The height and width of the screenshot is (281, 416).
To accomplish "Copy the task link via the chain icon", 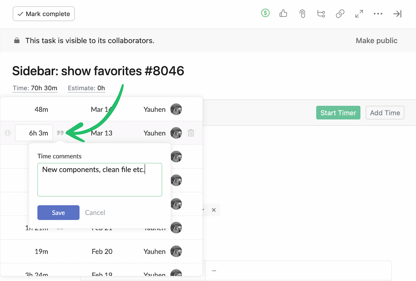I will point(340,13).
